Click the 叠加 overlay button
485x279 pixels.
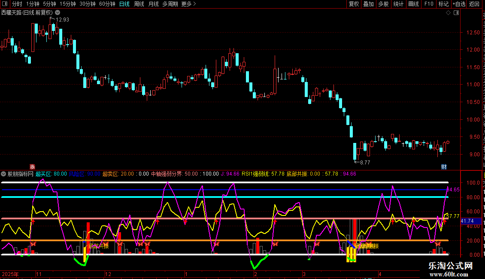pos(368,4)
